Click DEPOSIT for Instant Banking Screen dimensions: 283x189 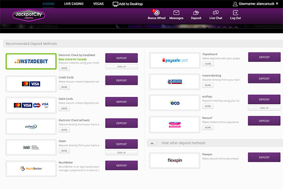[x=264, y=78]
